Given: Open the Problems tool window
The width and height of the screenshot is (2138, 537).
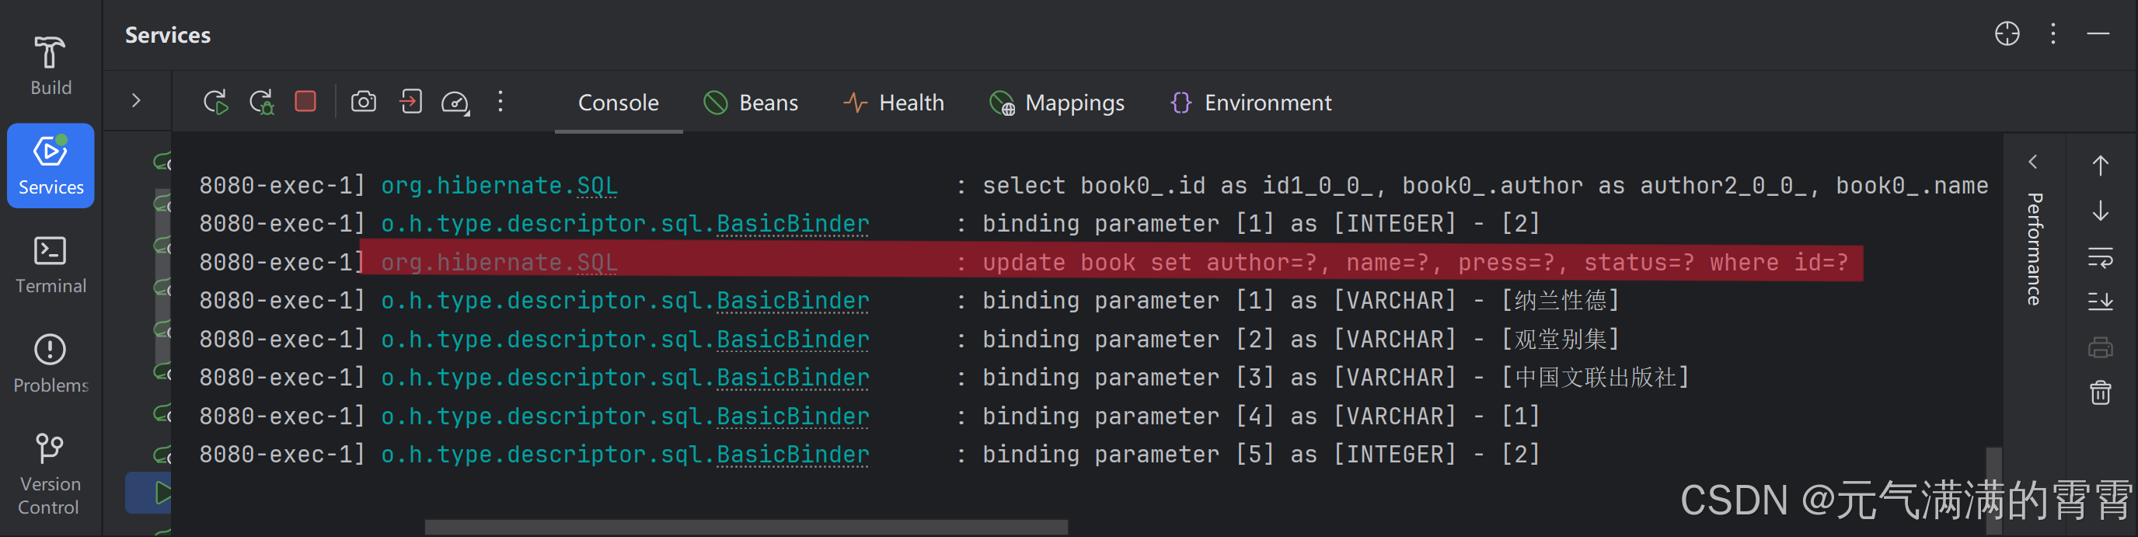Looking at the screenshot, I should pyautogui.click(x=50, y=364).
